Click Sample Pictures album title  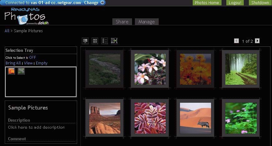pyautogui.click(x=28, y=108)
